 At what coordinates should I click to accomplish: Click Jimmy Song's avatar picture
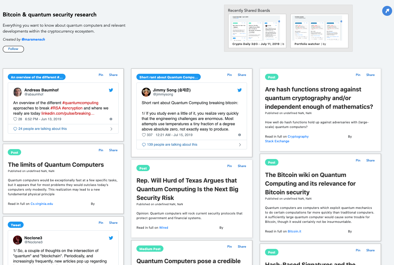click(x=146, y=92)
